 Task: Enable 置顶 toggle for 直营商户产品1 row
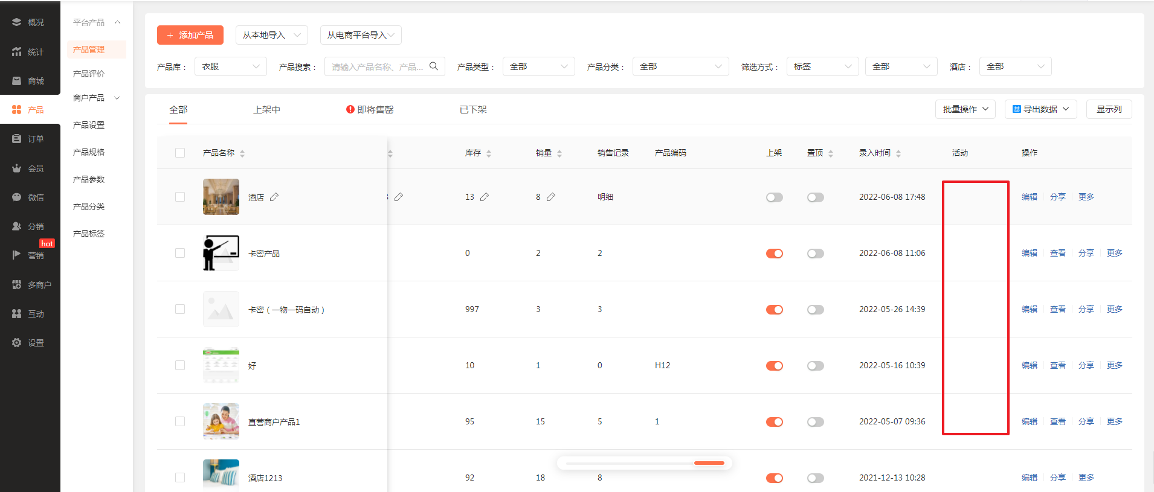point(816,422)
